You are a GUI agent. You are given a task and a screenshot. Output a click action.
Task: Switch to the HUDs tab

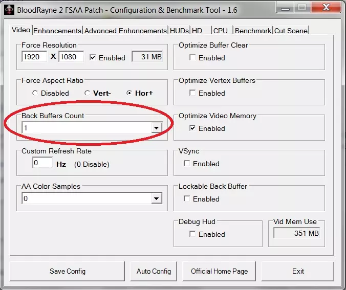point(179,31)
